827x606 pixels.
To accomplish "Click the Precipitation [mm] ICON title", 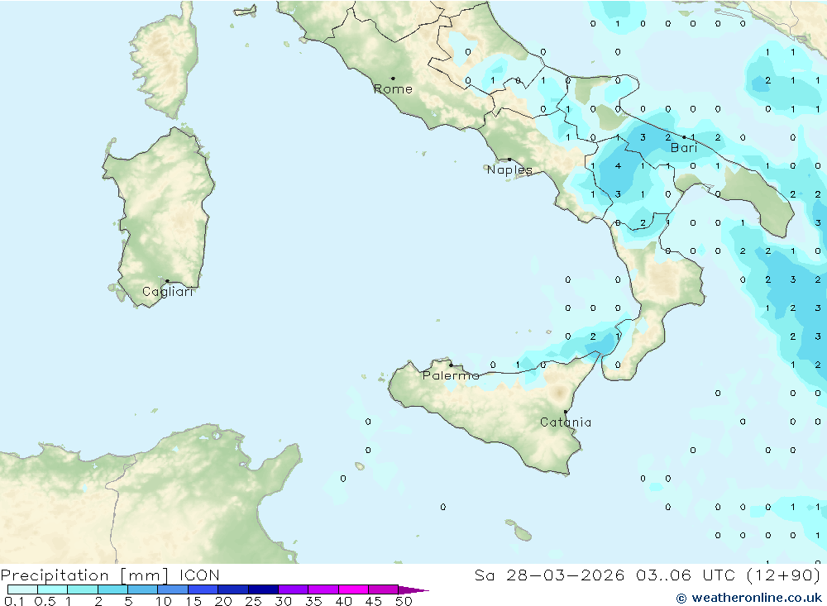I will 110,575.
